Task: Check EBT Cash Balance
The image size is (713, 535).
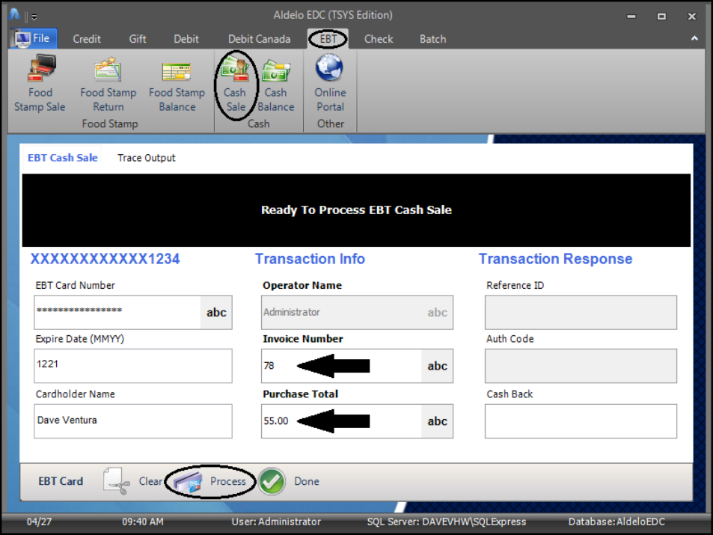Action: pos(275,84)
